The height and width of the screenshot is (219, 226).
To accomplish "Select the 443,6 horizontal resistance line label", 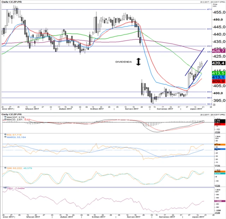I will [x=209, y=29].
